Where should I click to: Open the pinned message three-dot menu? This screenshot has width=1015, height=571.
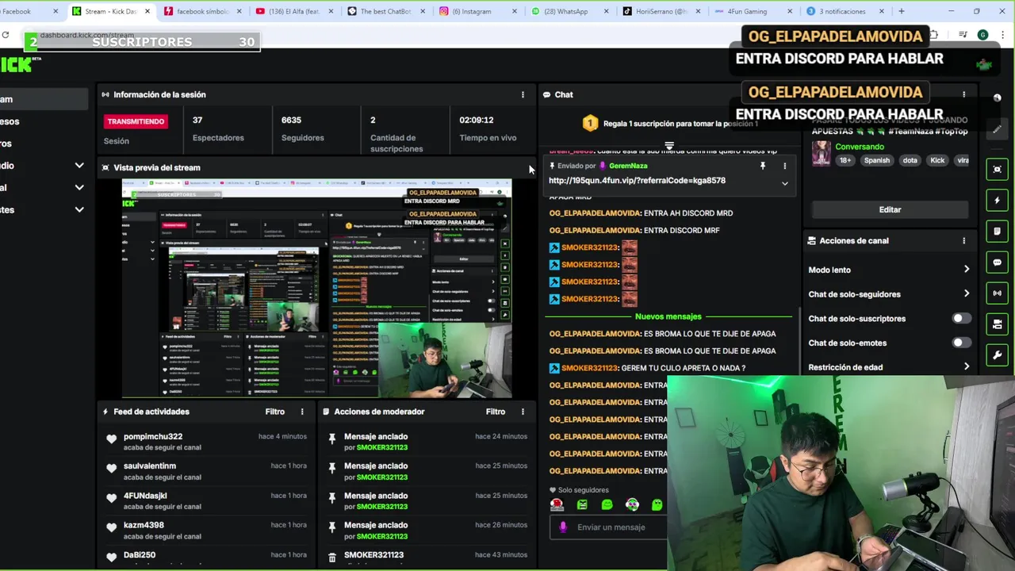click(x=785, y=166)
